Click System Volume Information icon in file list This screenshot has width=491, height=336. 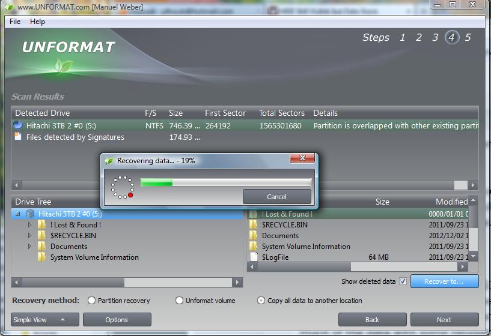[254, 246]
